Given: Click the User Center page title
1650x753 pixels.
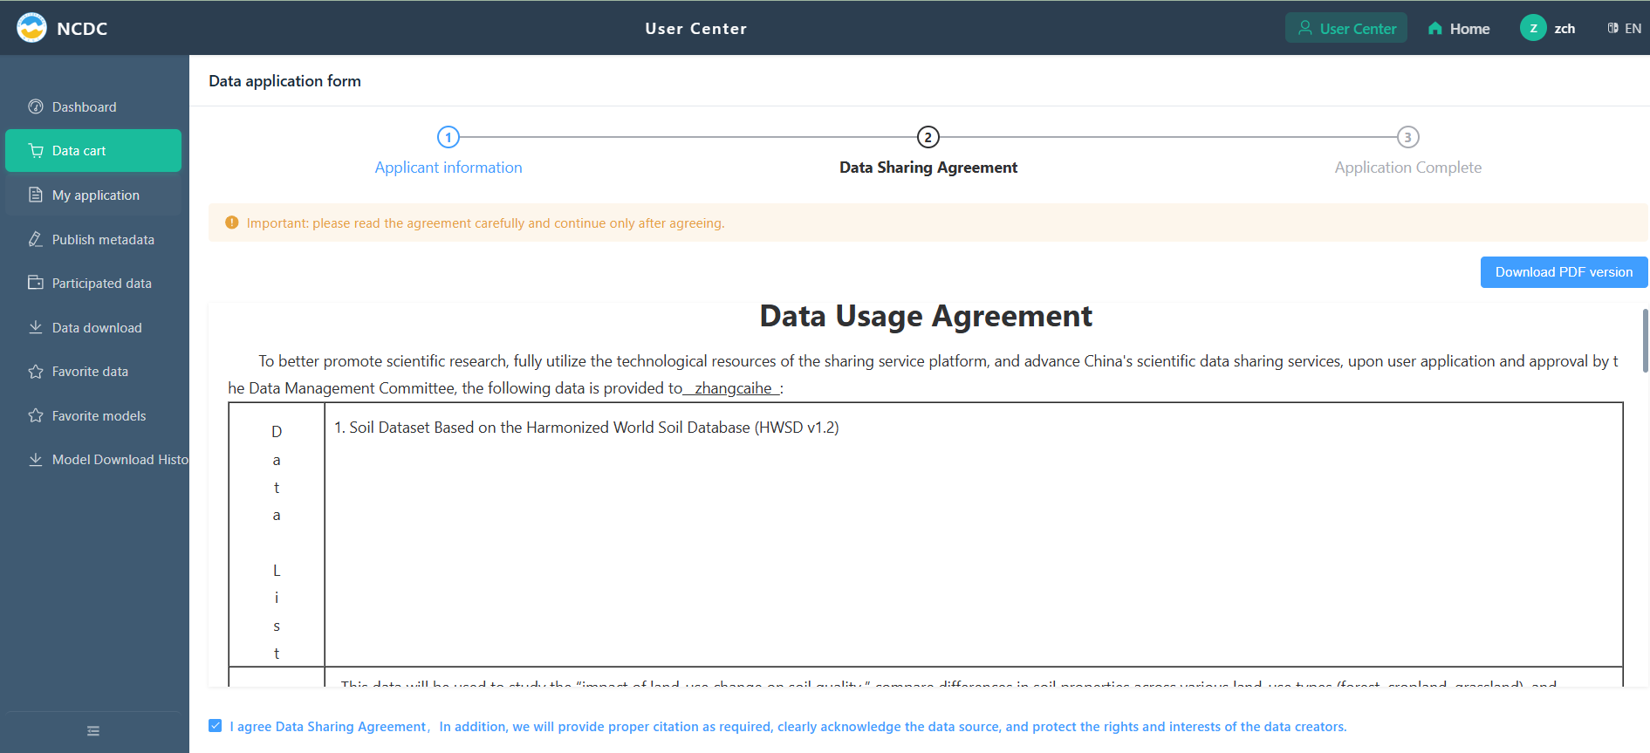Looking at the screenshot, I should 695,29.
